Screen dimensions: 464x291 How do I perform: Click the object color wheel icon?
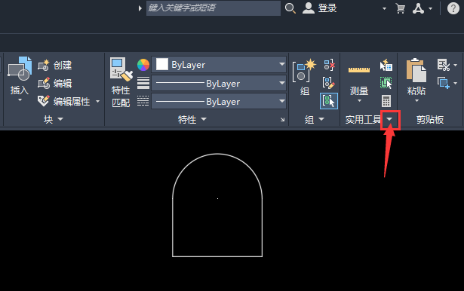[x=143, y=65]
